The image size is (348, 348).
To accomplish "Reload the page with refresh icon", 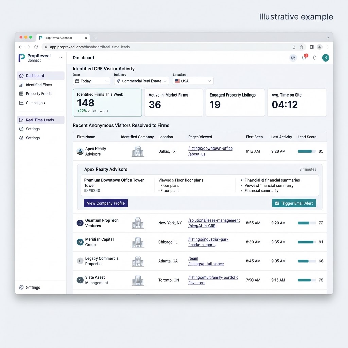I will click(x=36, y=47).
